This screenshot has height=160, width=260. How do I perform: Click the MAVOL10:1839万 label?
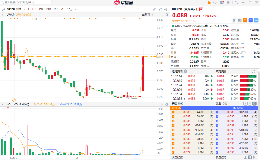(71, 104)
